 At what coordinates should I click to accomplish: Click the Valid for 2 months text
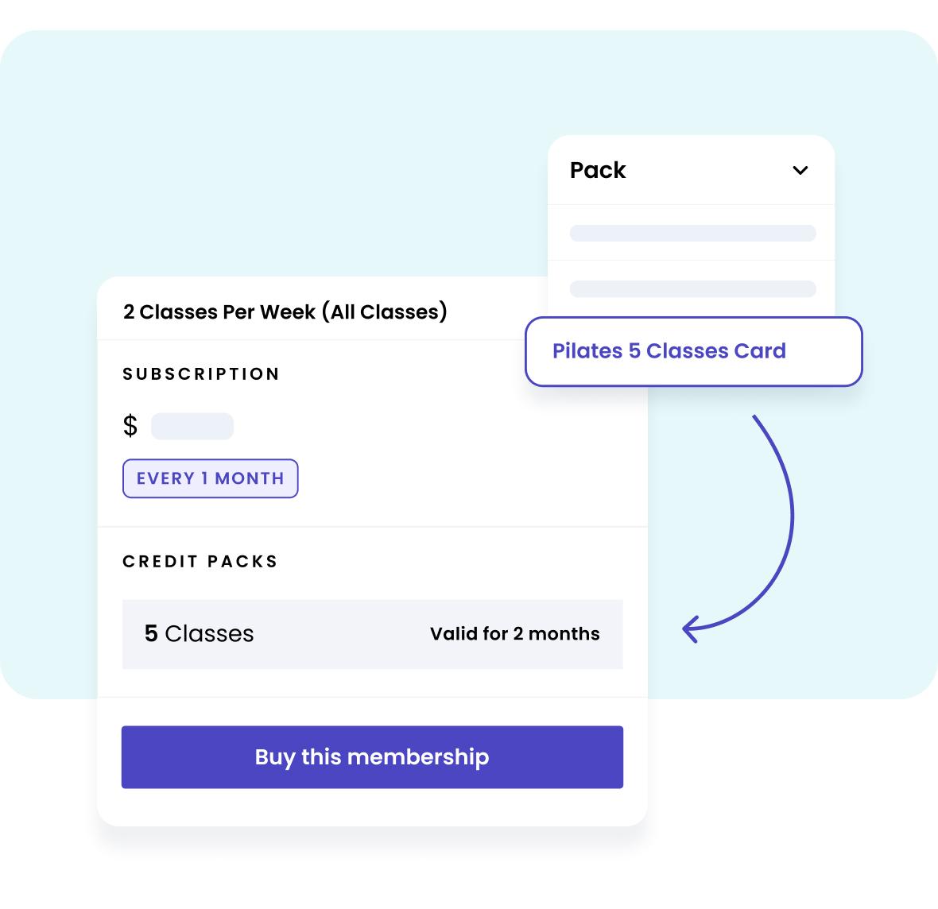514,634
